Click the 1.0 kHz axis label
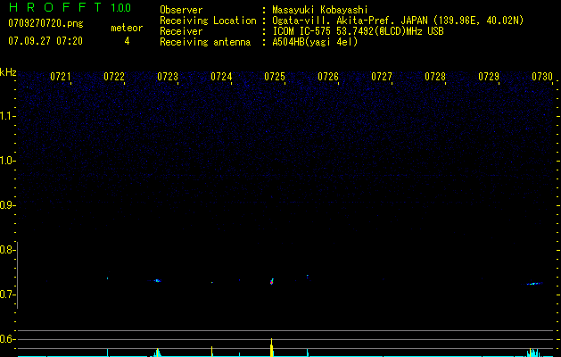Screen dimensions: 561x357 click(x=6, y=161)
